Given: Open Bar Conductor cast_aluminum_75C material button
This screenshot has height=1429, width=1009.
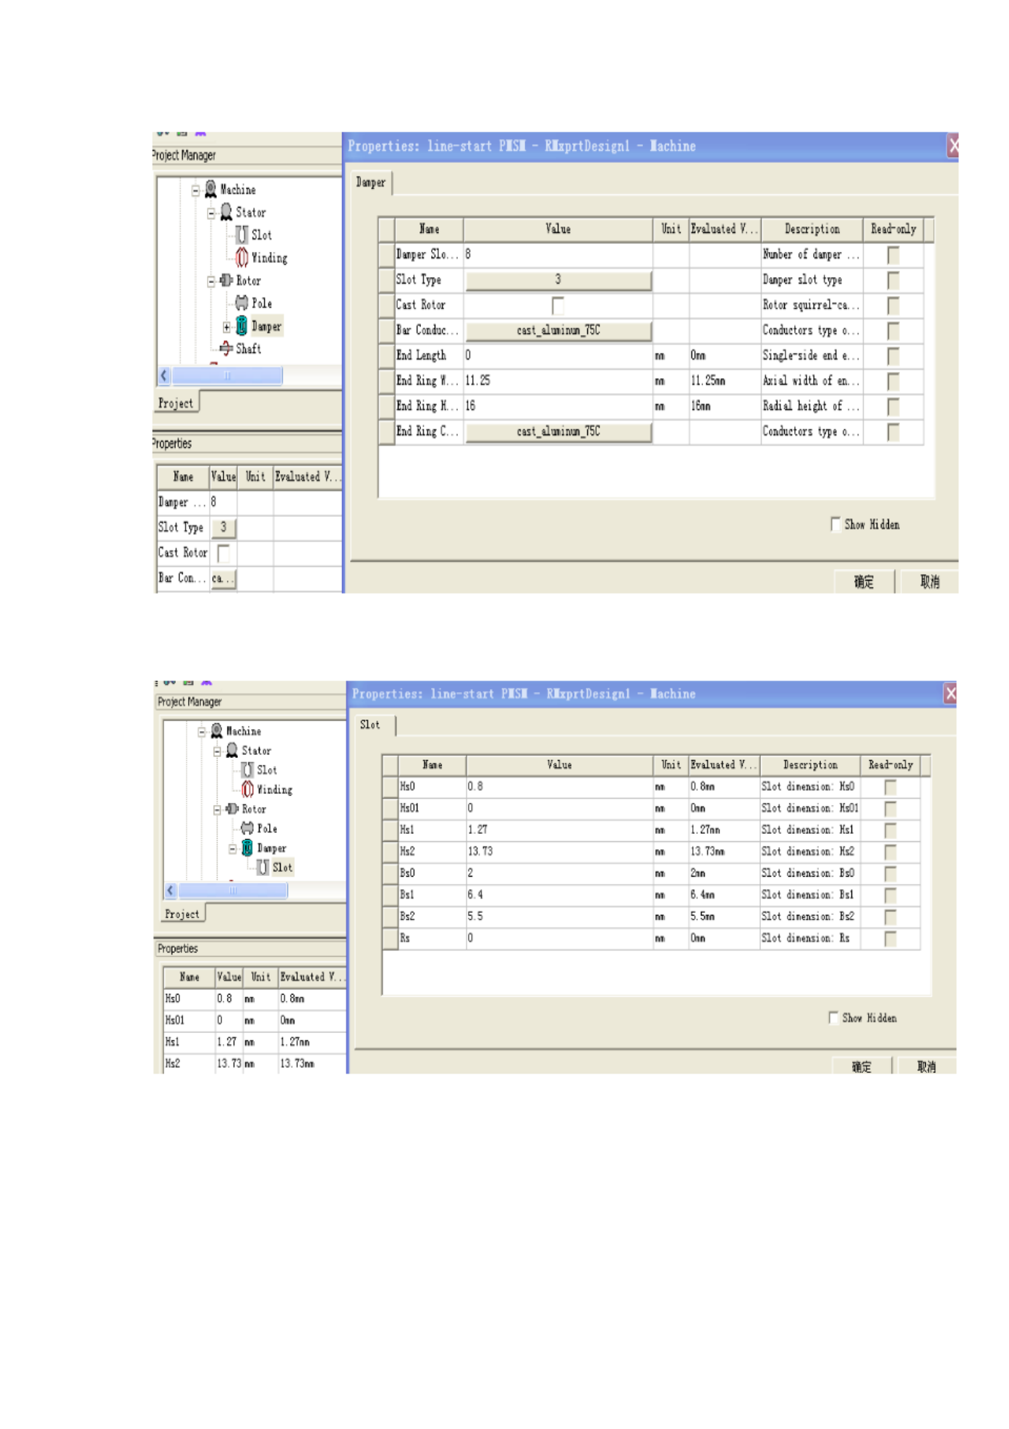Looking at the screenshot, I should (558, 330).
